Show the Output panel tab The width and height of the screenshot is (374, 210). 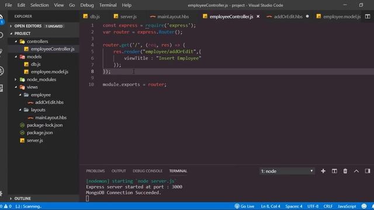119,171
